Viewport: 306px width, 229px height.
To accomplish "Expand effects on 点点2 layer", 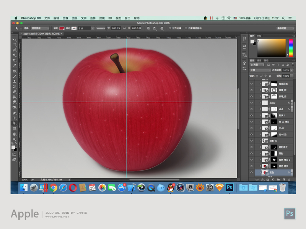I will coord(292,103).
